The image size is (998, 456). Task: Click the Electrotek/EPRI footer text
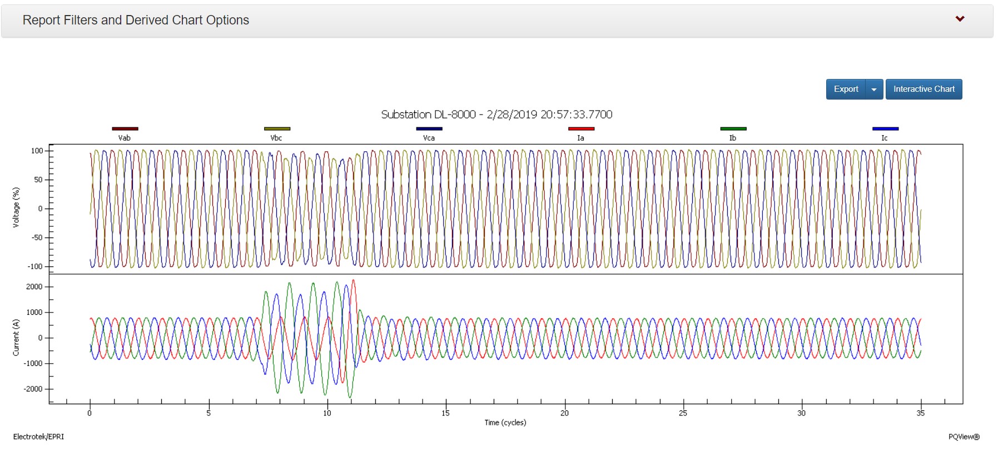click(38, 437)
